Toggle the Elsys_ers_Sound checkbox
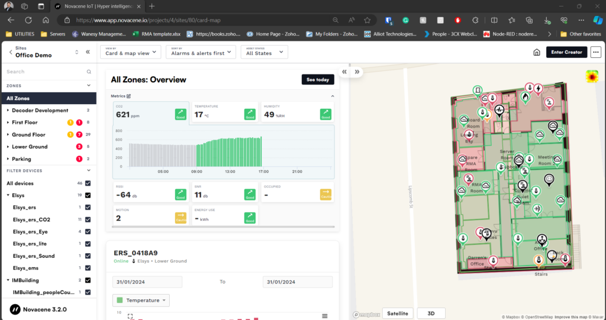The height and width of the screenshot is (320, 606). 88,256
